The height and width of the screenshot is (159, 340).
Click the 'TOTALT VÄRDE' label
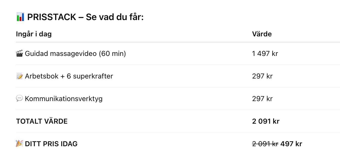42,121
